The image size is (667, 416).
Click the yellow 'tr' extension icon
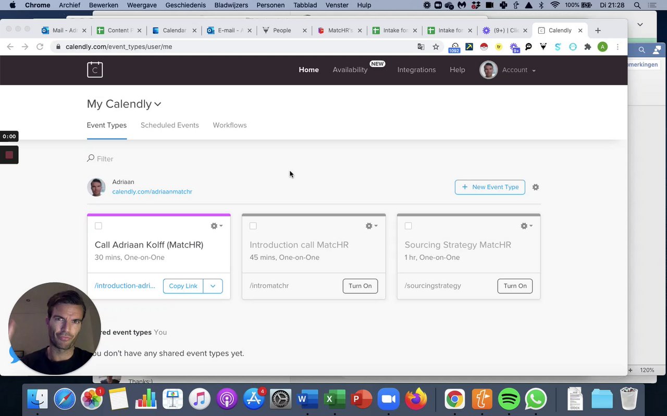(499, 47)
